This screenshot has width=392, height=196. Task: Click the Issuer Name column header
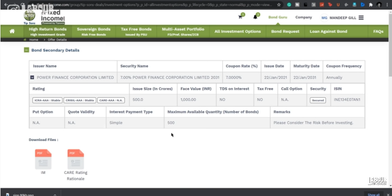pyautogui.click(x=45, y=66)
